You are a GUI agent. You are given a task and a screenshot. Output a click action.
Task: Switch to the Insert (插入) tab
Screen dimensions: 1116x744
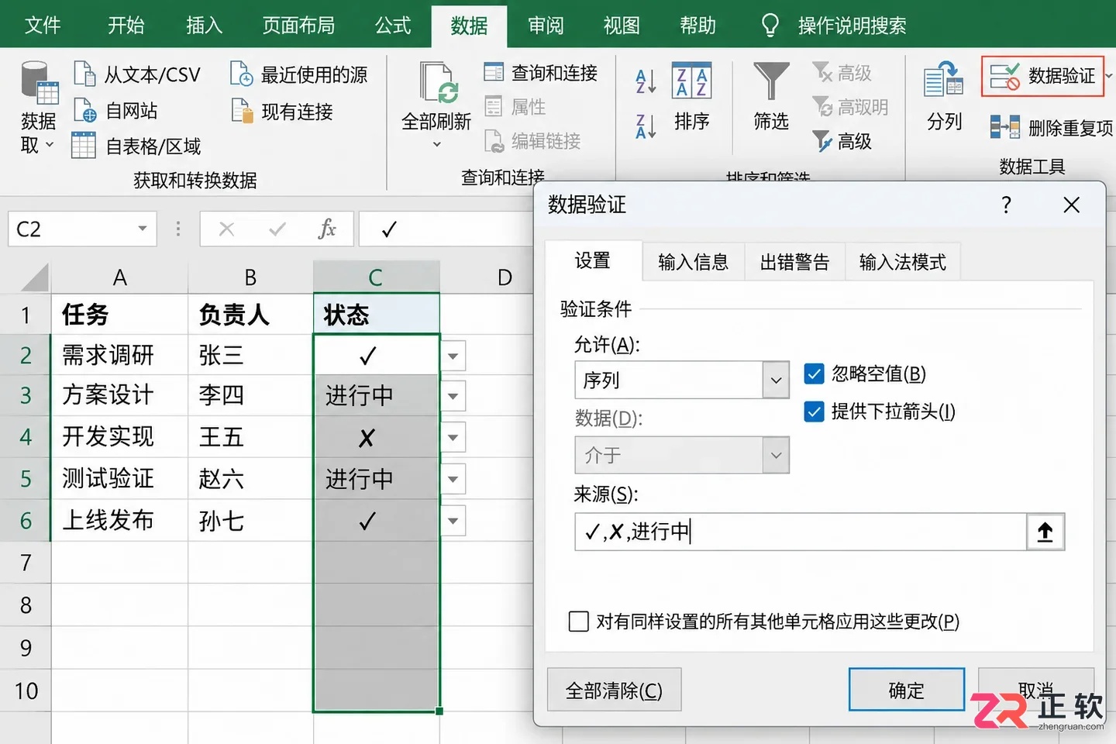click(x=204, y=26)
